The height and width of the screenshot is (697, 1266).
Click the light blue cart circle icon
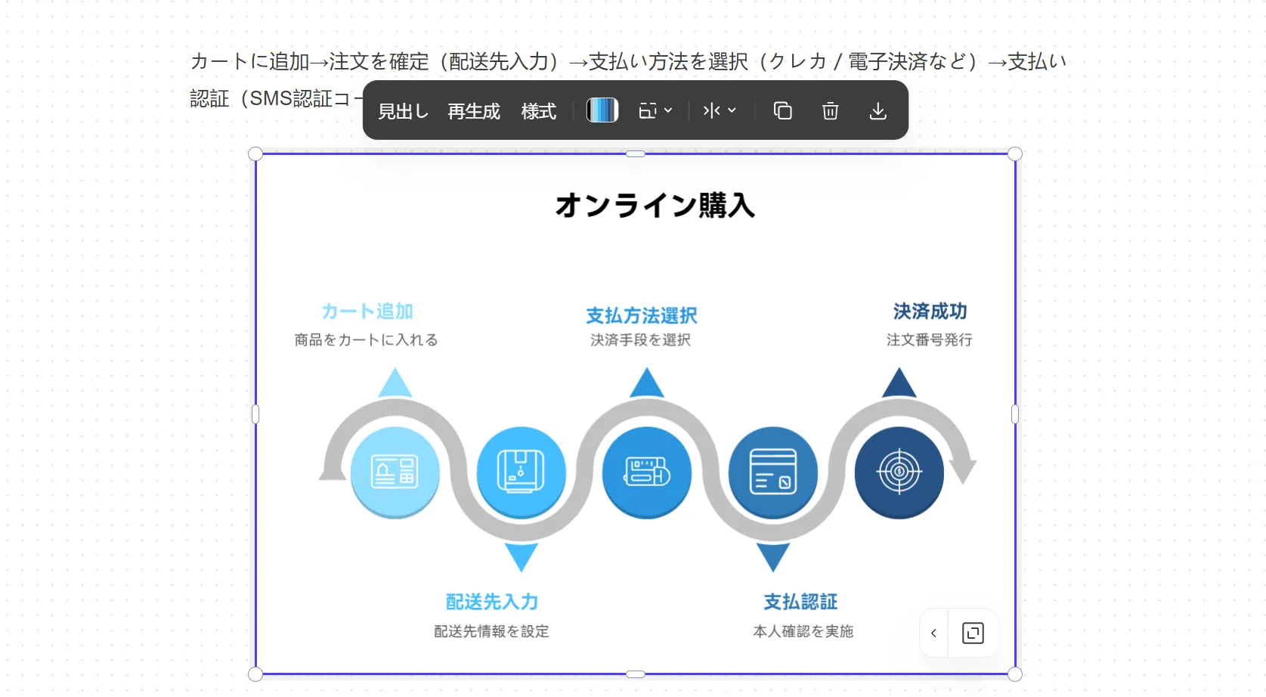[x=395, y=472]
